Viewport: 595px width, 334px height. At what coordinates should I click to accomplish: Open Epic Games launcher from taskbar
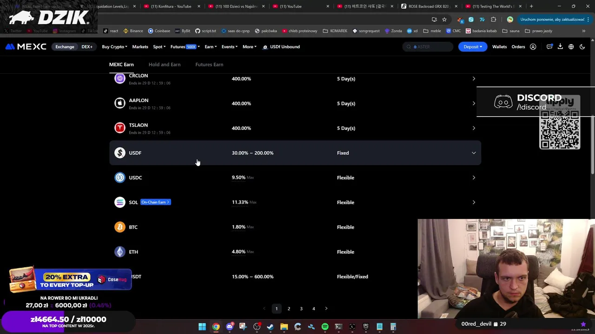pyautogui.click(x=366, y=327)
